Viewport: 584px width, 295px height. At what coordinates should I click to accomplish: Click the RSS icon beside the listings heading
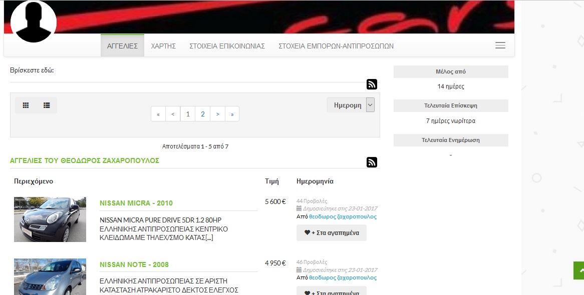click(x=372, y=162)
